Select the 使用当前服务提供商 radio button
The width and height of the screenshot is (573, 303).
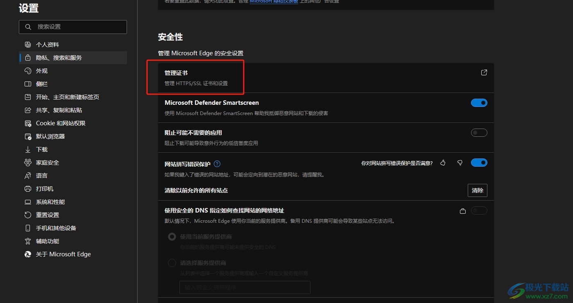[172, 237]
